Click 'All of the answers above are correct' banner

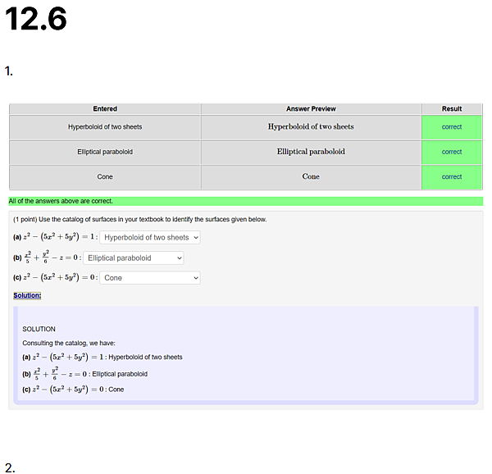(x=246, y=201)
